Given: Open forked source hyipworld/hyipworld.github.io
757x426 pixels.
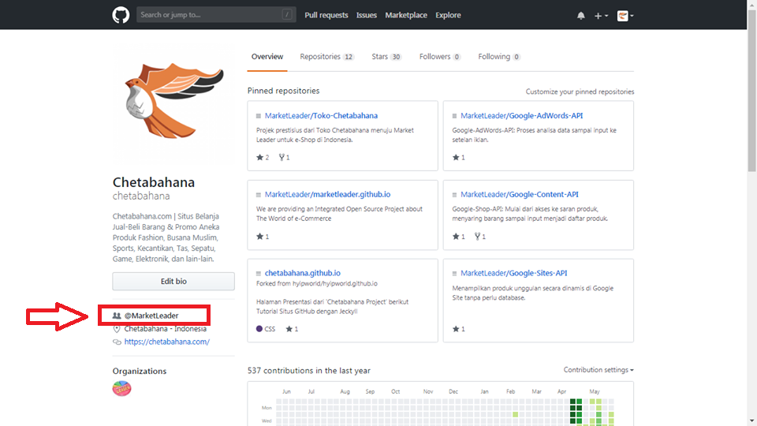Looking at the screenshot, I should [335, 283].
